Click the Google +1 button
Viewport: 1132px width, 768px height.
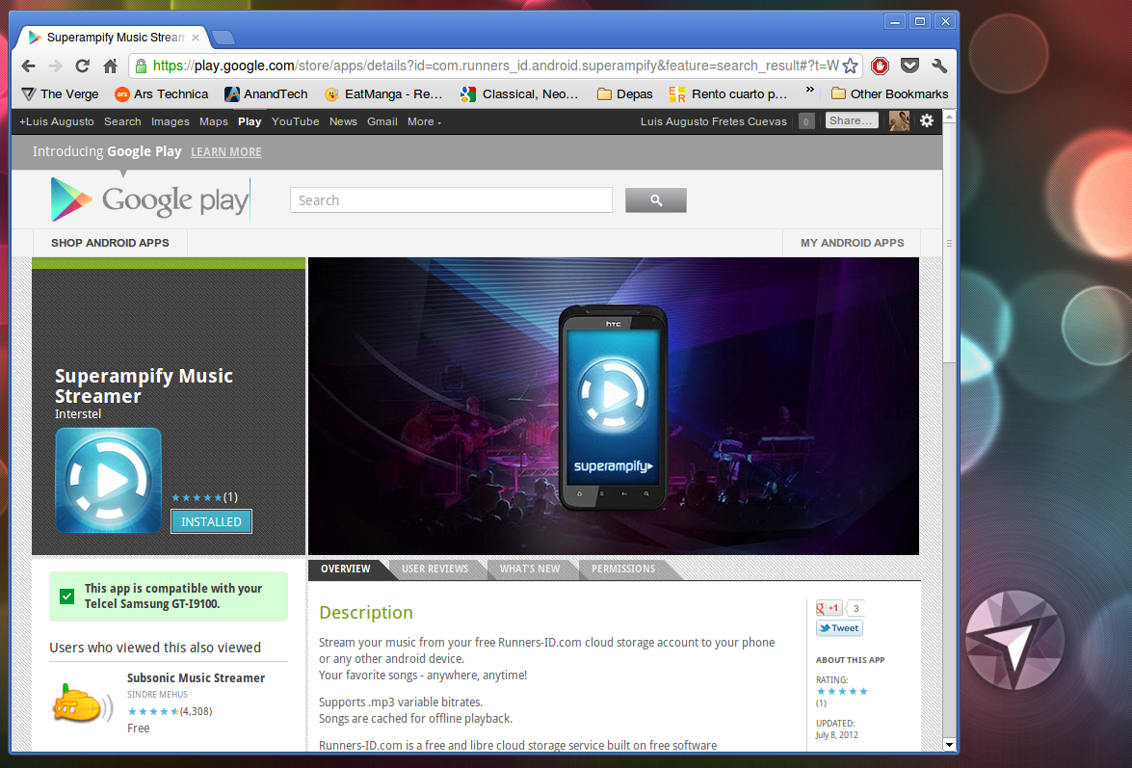(x=829, y=608)
